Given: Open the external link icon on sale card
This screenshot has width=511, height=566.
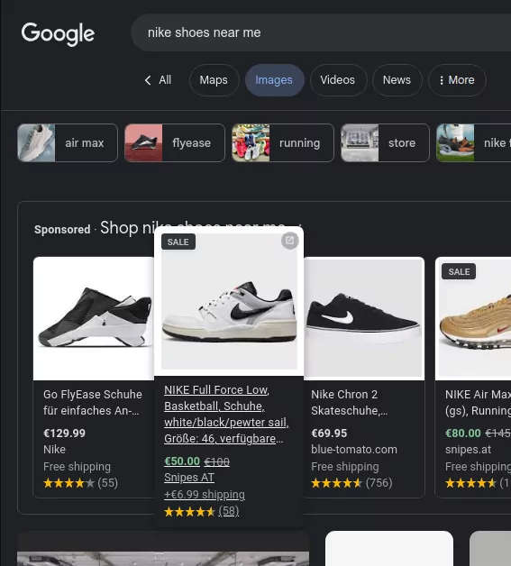Looking at the screenshot, I should point(290,241).
